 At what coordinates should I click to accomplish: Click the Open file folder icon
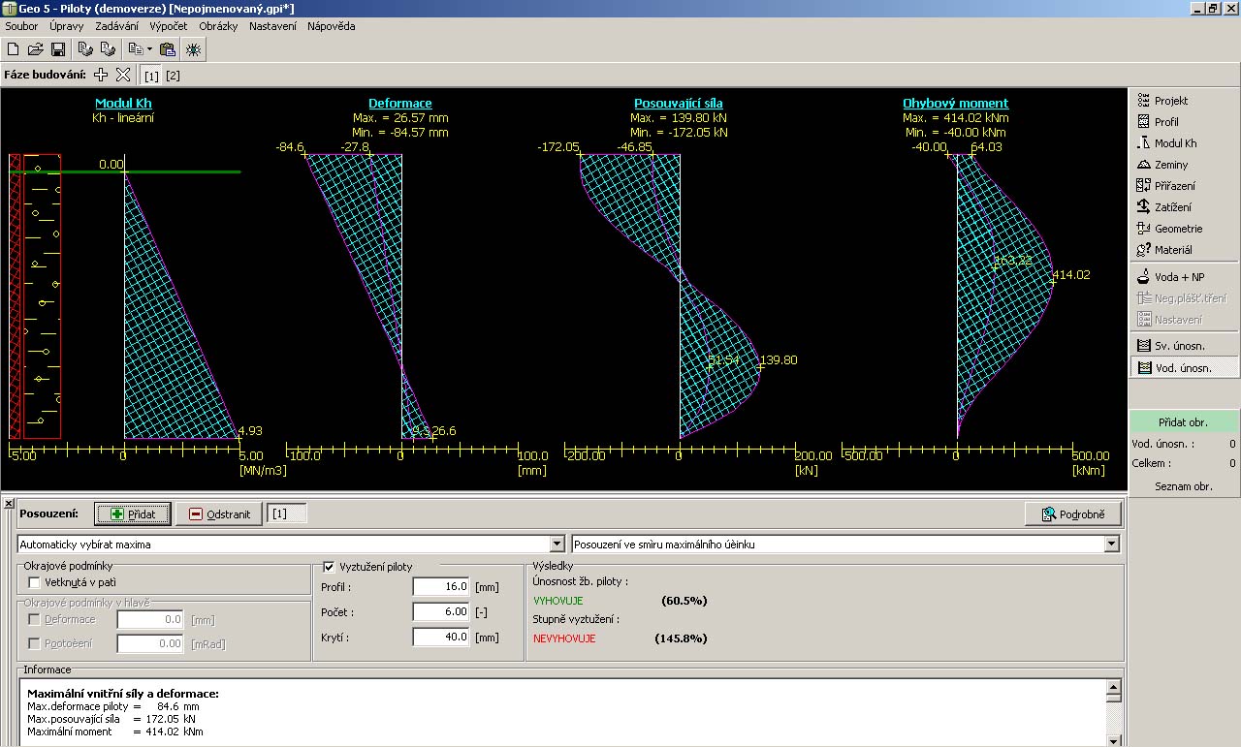[35, 49]
